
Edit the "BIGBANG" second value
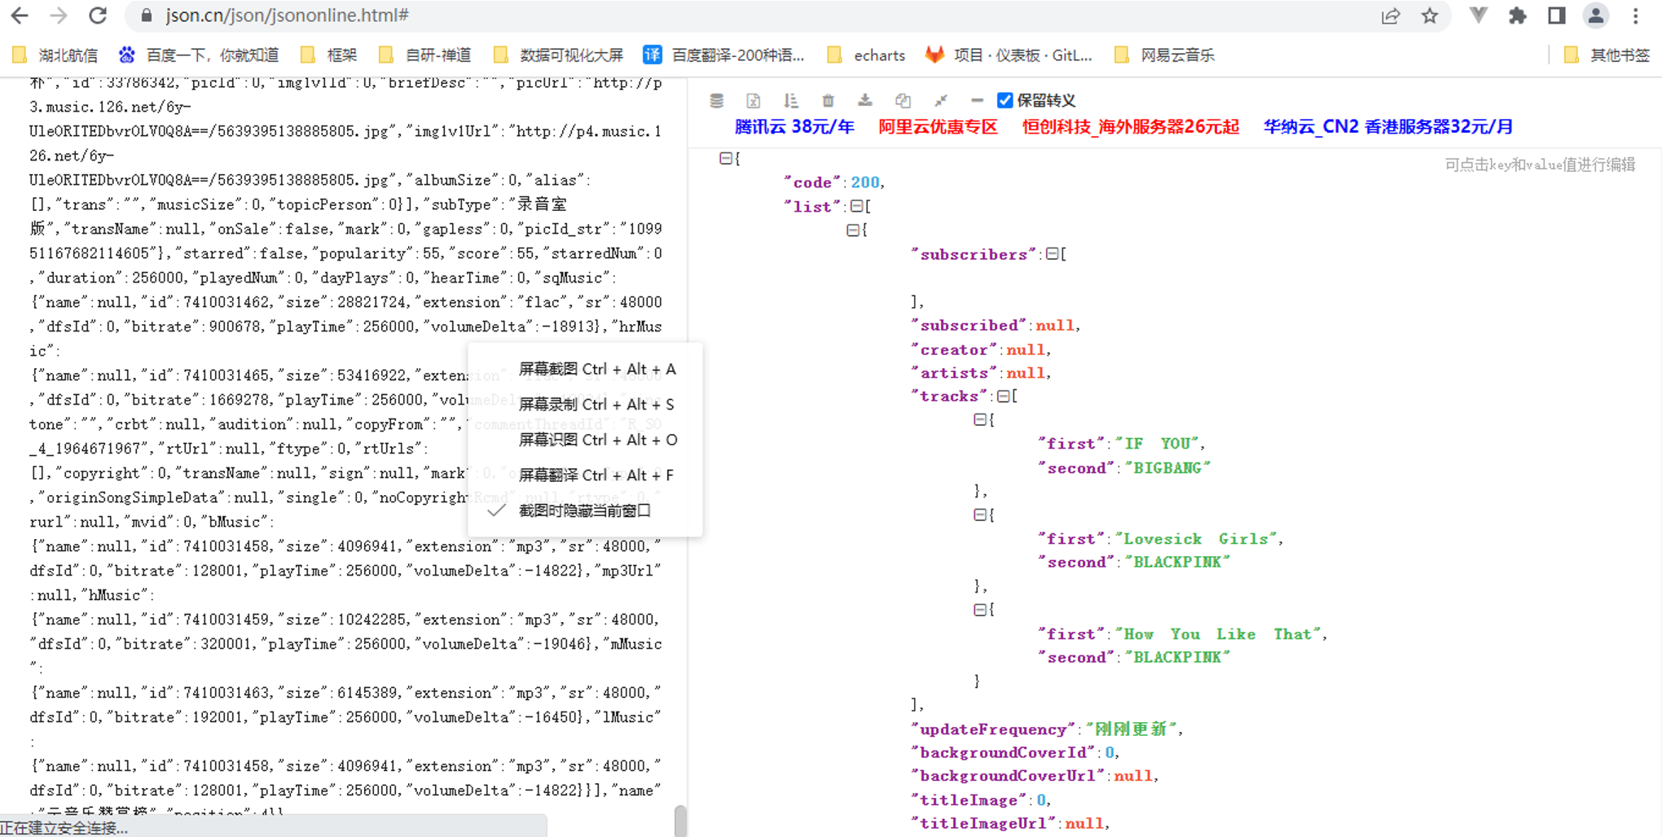coord(1167,468)
